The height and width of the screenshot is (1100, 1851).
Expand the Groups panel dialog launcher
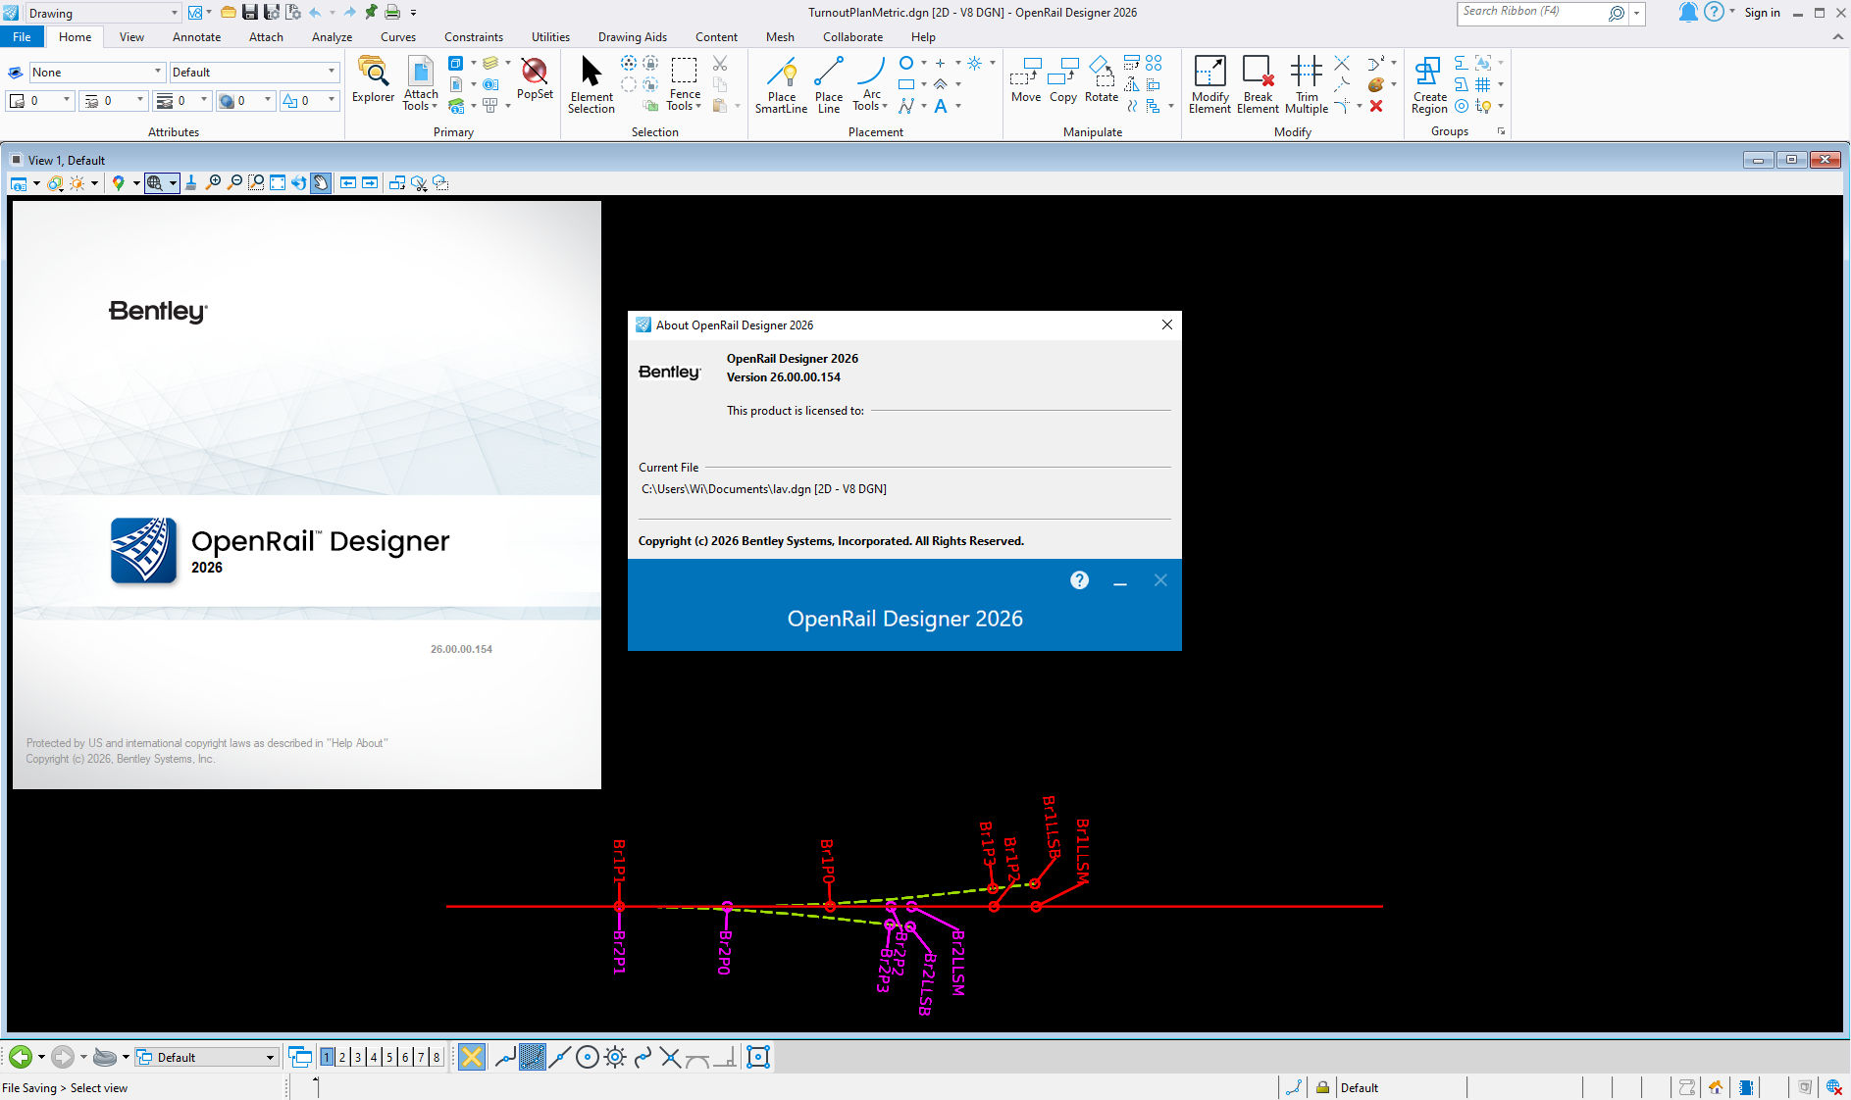pos(1501,131)
